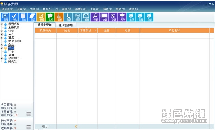
Task: Open the 通讯录(Q) menu
Action: [7, 9]
